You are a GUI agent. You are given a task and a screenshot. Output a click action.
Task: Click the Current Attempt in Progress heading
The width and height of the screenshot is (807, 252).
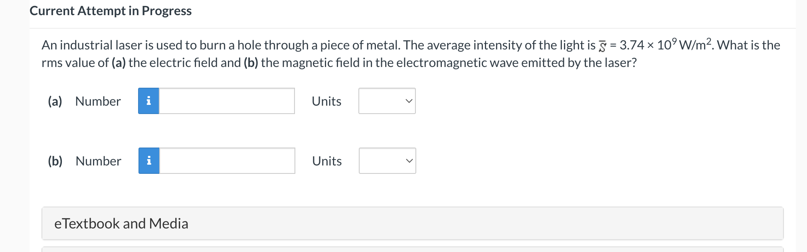tap(111, 11)
